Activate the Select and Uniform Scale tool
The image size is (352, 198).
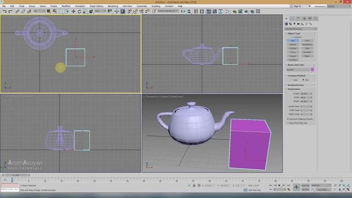(85, 11)
